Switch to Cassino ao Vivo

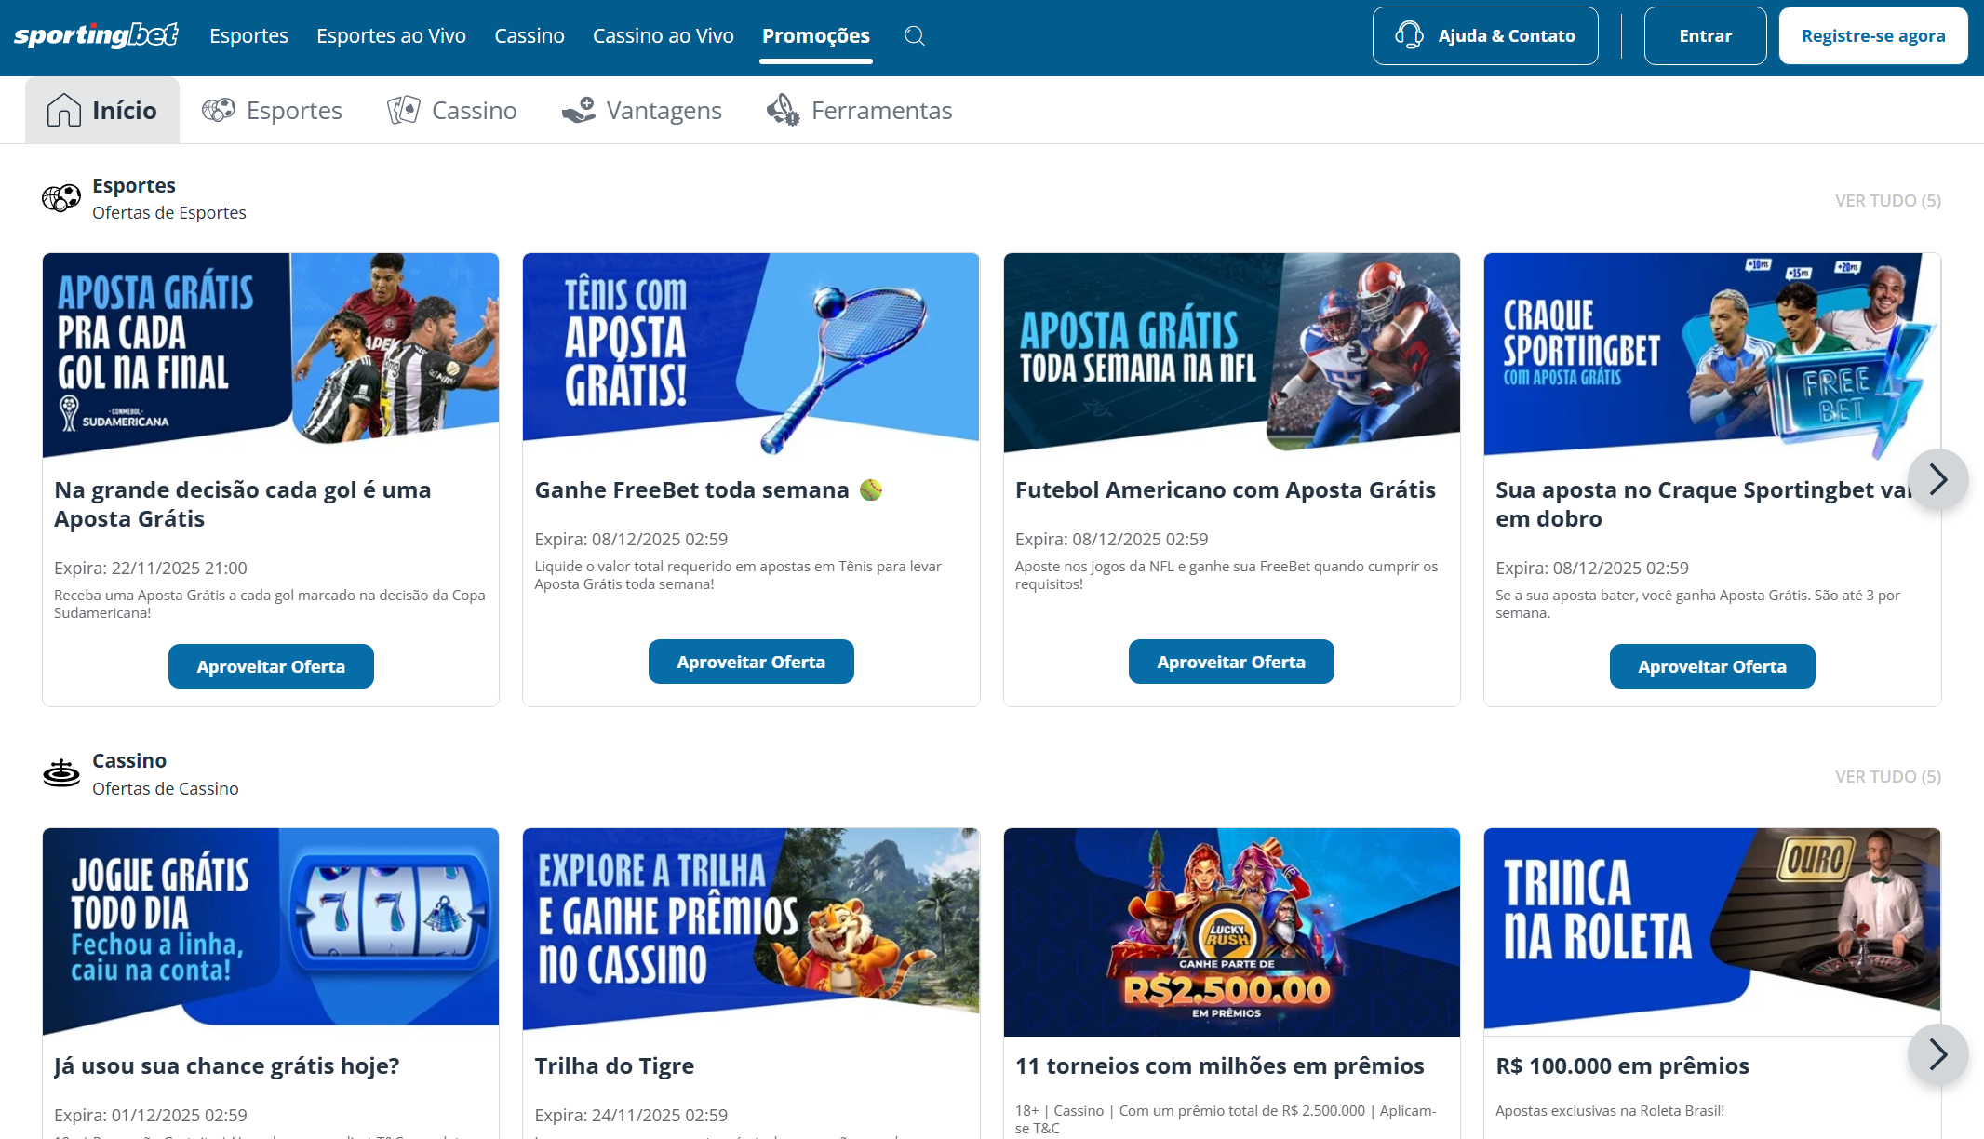pyautogui.click(x=663, y=35)
